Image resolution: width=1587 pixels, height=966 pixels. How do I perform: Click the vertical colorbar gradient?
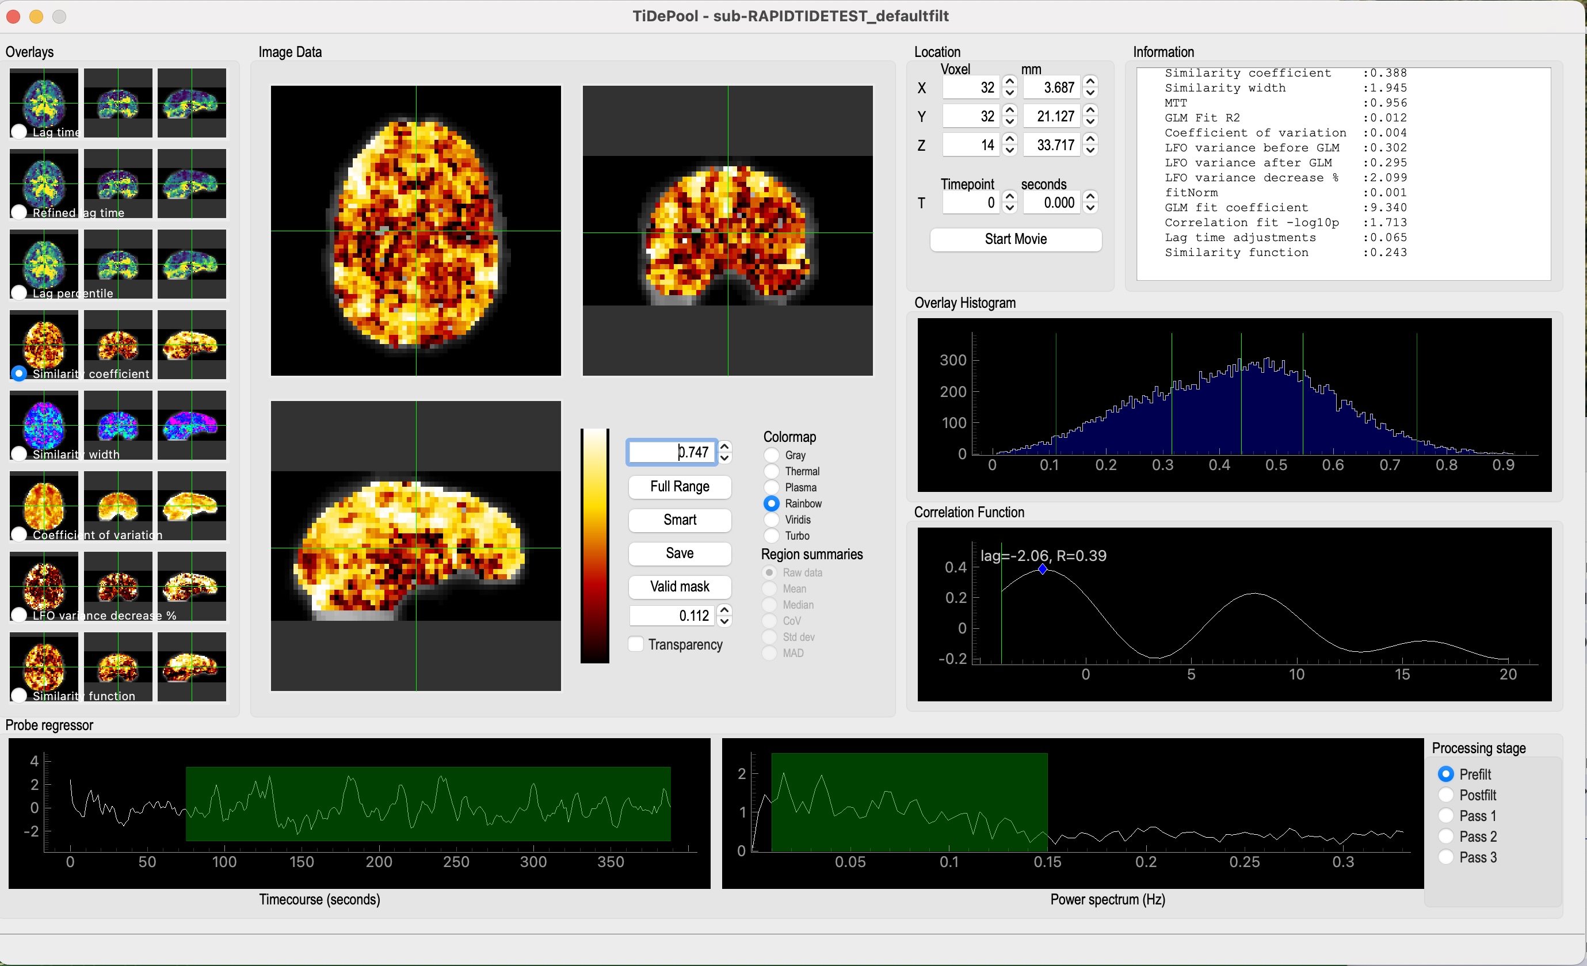pos(594,545)
